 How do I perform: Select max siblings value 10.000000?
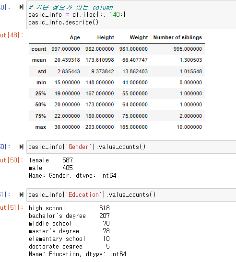[x=189, y=127]
